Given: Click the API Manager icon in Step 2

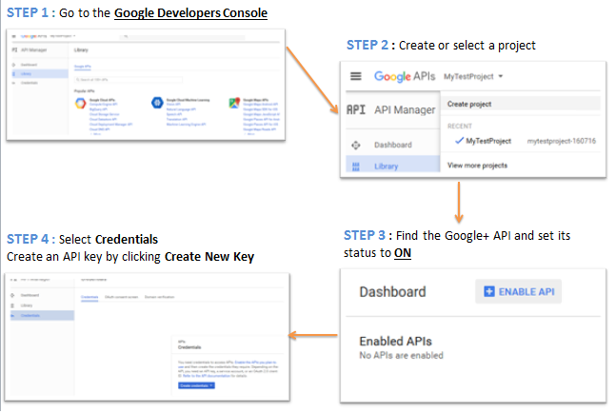Looking at the screenshot, I should (x=356, y=109).
